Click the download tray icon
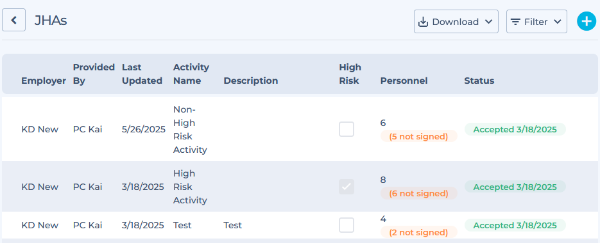 pos(423,22)
